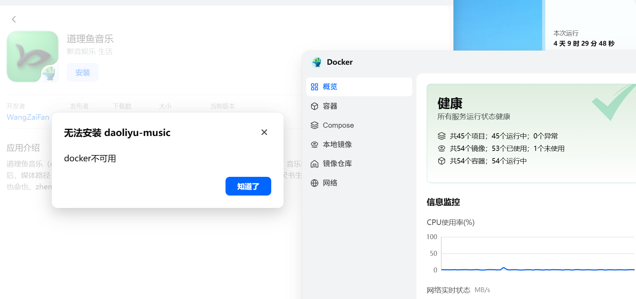This screenshot has width=636, height=299.
Task: Open 镜像仓库 image registry
Action: tap(359, 164)
